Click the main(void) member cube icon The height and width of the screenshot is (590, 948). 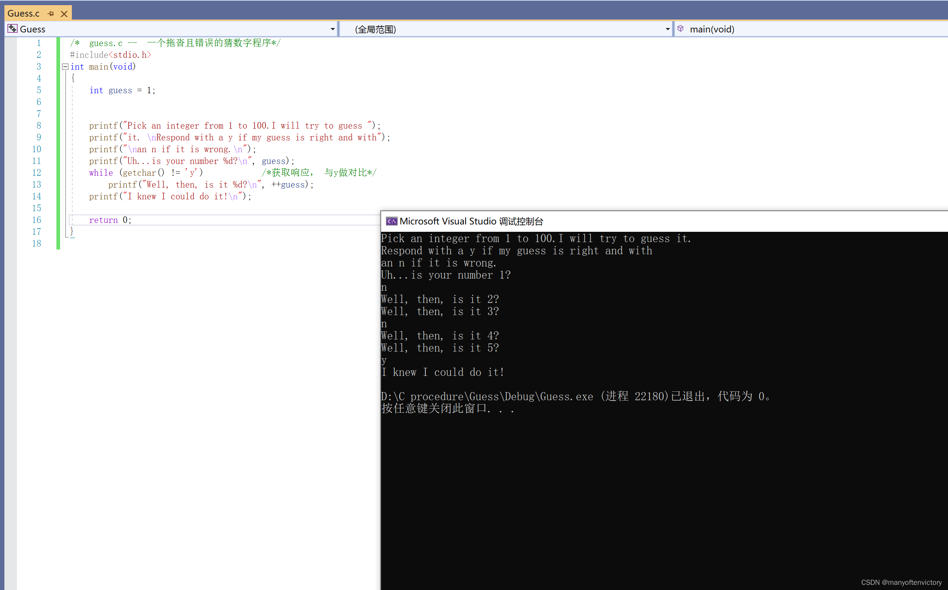click(x=680, y=29)
